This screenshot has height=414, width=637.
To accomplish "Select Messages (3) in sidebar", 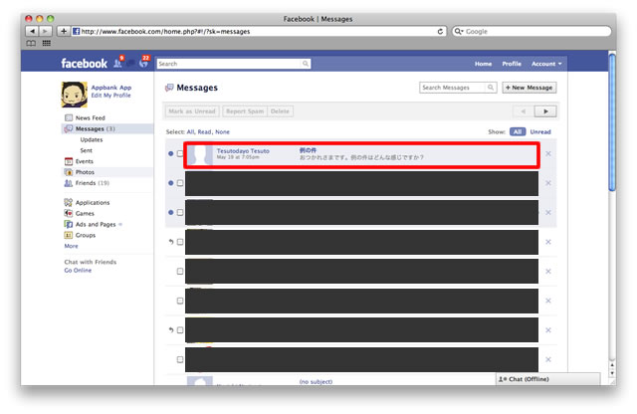I will 107,128.
